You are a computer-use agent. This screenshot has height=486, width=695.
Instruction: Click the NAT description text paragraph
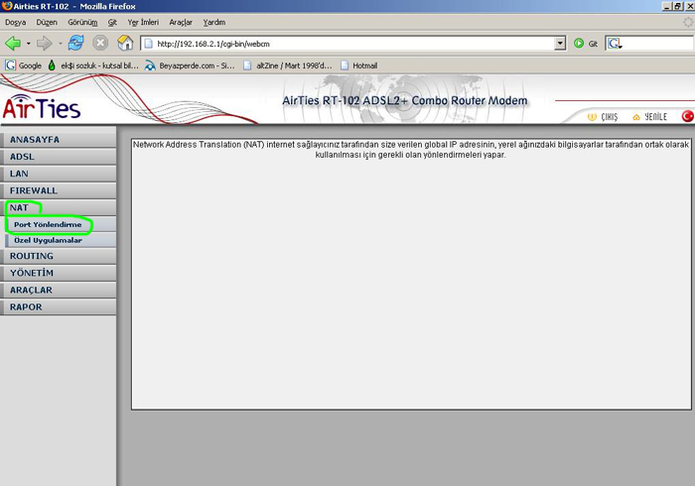(411, 150)
